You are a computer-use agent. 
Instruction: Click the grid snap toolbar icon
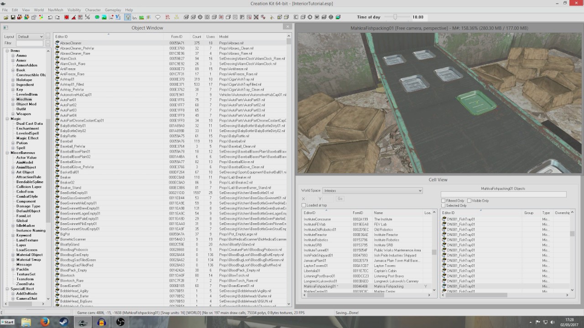pyautogui.click(x=80, y=17)
